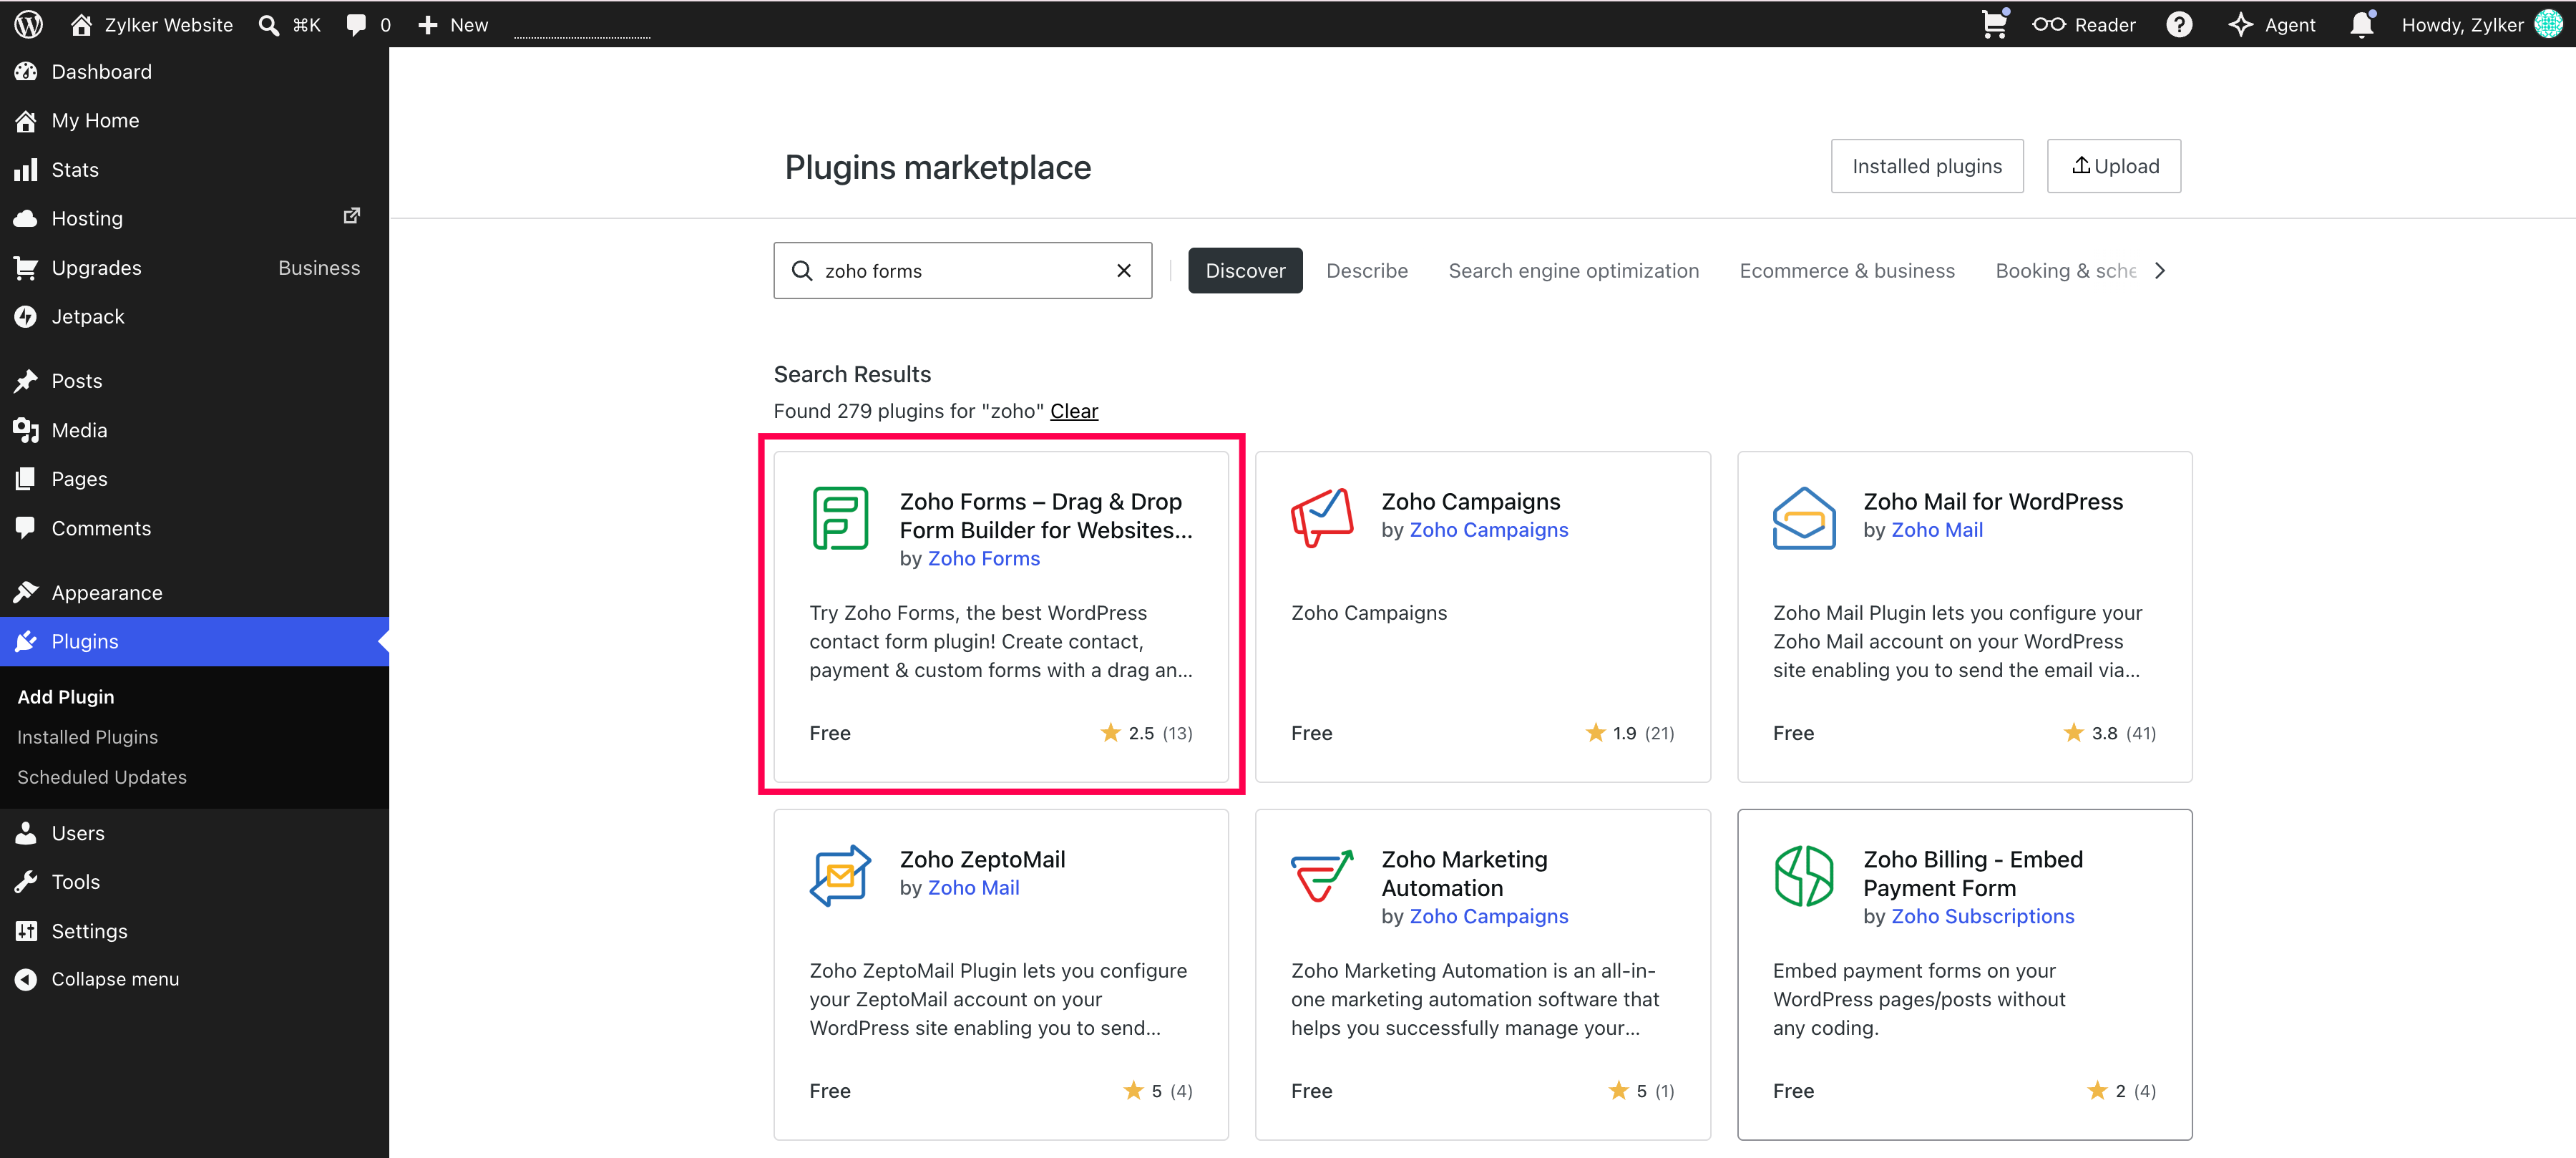2576x1158 pixels.
Task: Click the Jetpack bolt icon
Action: pos(26,316)
